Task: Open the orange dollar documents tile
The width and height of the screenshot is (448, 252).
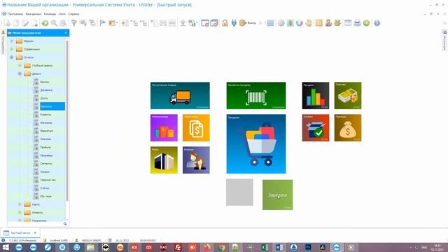Action: pyautogui.click(x=196, y=127)
